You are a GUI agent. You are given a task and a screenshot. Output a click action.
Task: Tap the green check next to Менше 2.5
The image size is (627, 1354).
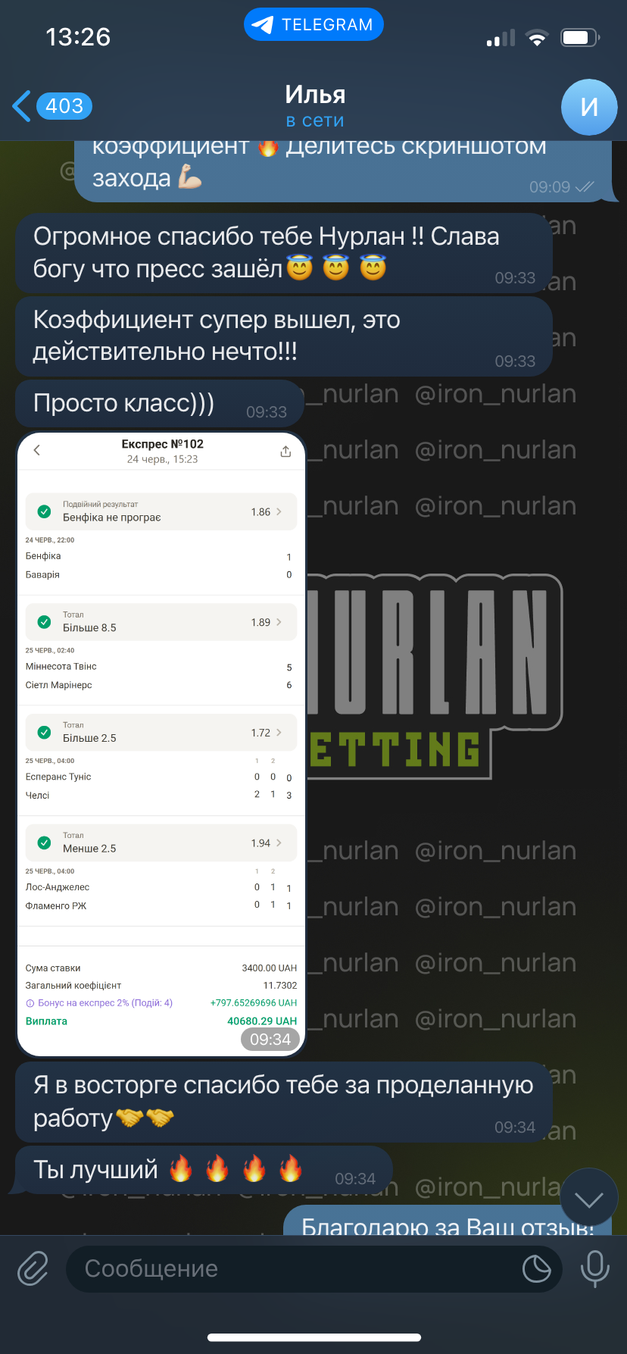[44, 843]
